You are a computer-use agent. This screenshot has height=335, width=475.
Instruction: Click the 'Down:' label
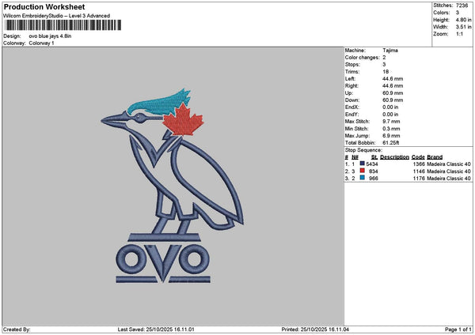coord(352,100)
